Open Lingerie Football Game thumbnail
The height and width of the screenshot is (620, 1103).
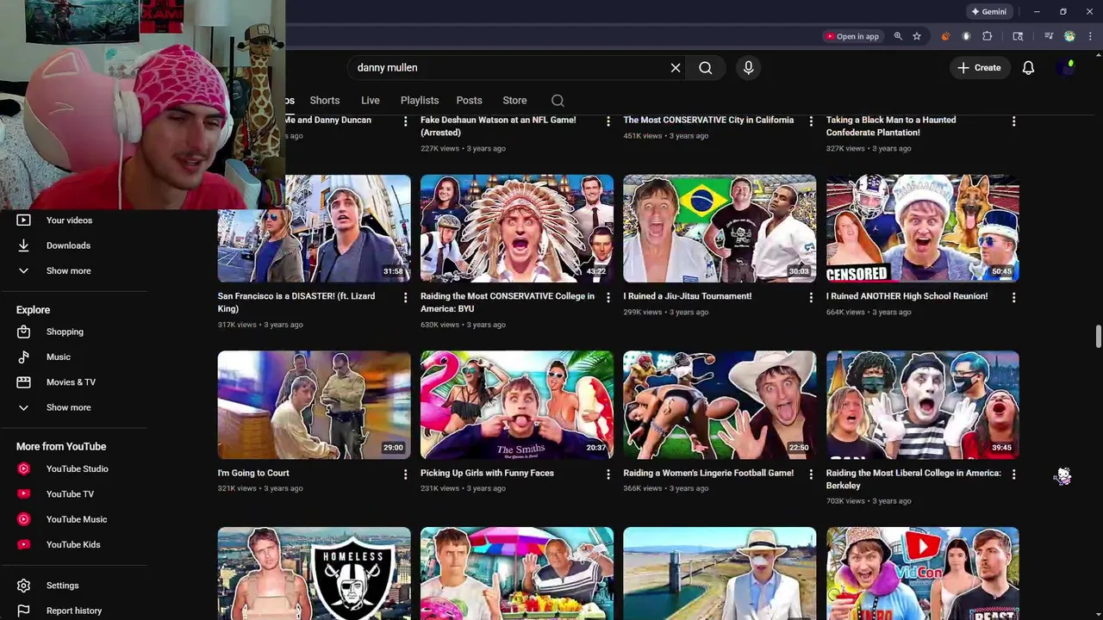pyautogui.click(x=720, y=405)
